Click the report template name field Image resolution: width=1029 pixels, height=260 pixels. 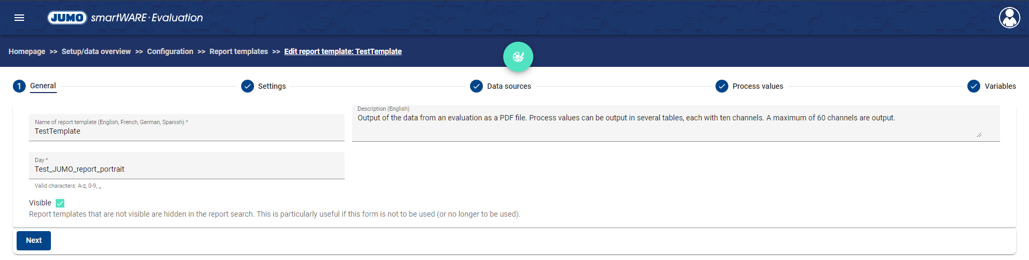tap(187, 131)
